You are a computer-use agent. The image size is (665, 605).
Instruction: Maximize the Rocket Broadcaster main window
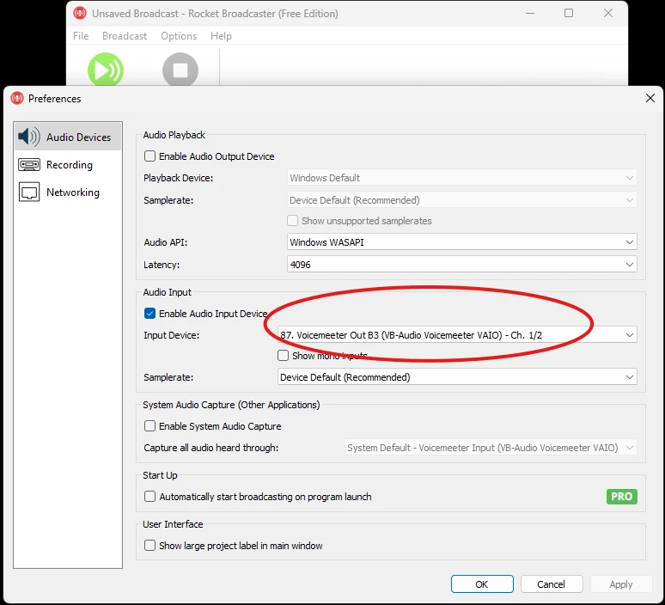coord(569,13)
